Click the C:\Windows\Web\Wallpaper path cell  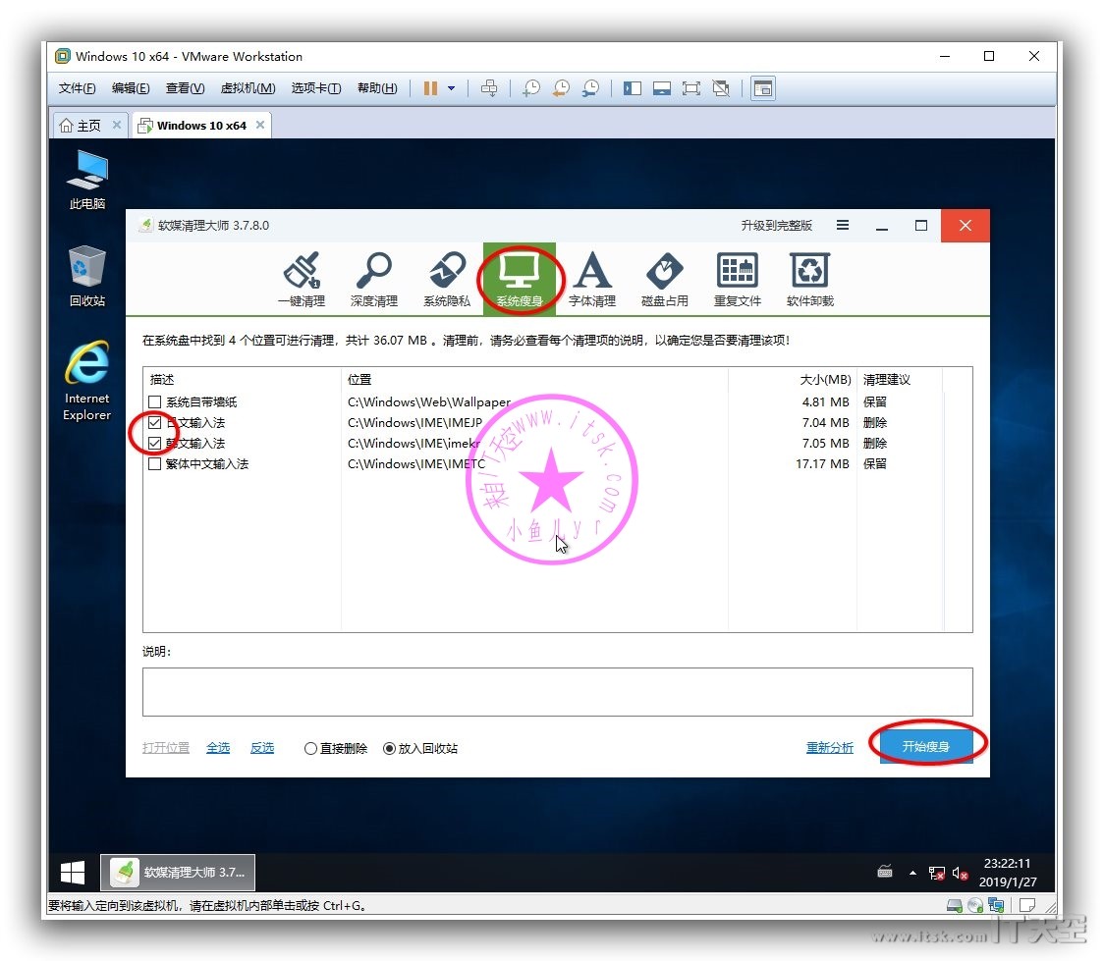429,401
